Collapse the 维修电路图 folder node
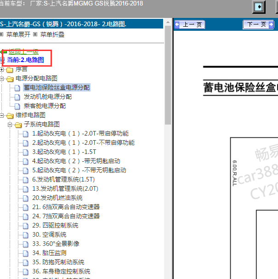 pos(1,115)
